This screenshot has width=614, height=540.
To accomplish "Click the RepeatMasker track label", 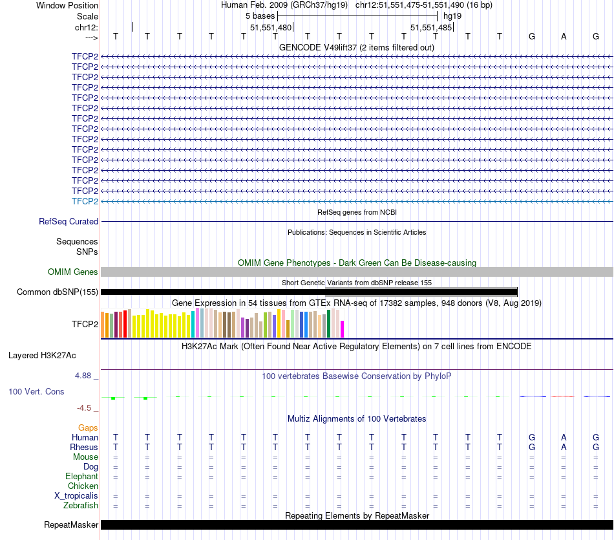I will click(71, 524).
